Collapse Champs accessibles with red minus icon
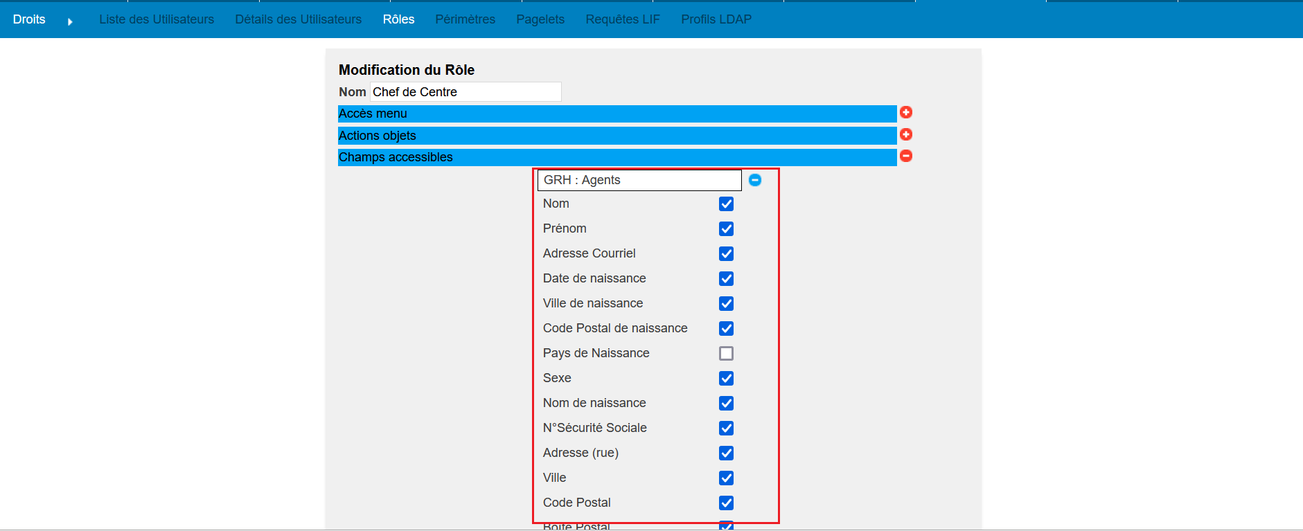 coord(905,156)
